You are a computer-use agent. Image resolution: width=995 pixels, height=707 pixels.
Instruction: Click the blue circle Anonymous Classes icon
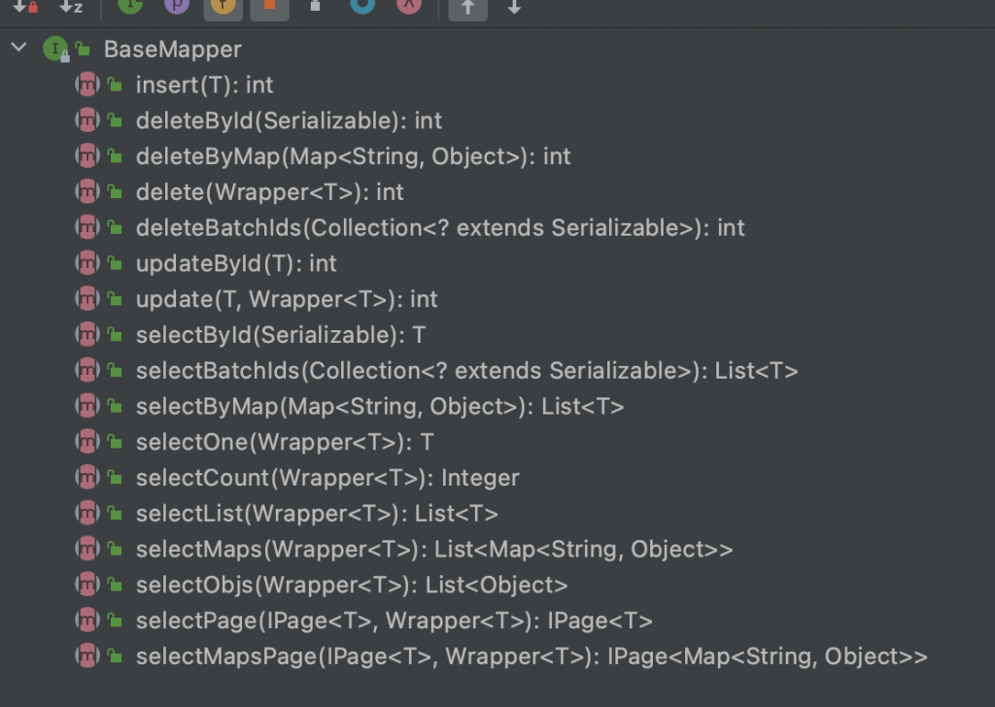(363, 6)
